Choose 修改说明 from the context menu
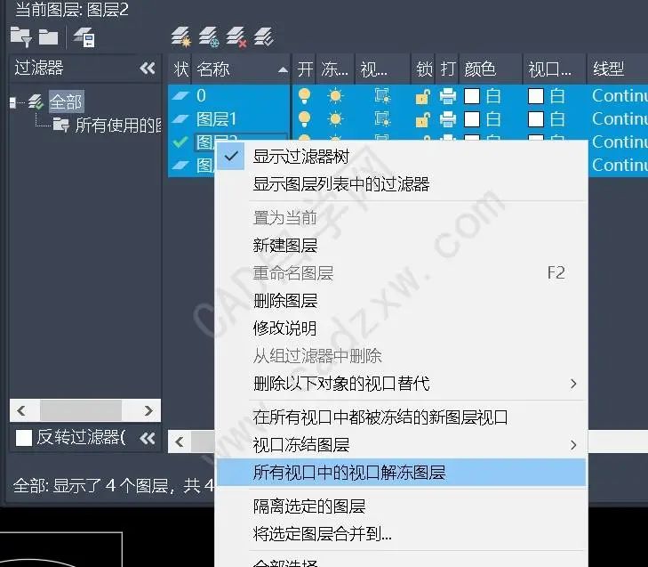 401,328
